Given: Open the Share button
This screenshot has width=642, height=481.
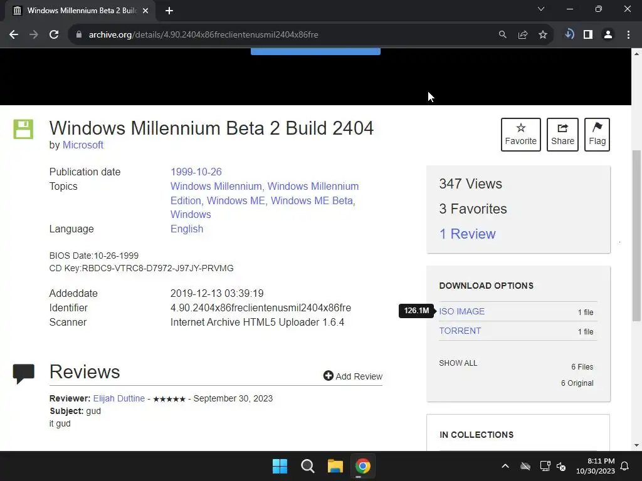Looking at the screenshot, I should [562, 135].
